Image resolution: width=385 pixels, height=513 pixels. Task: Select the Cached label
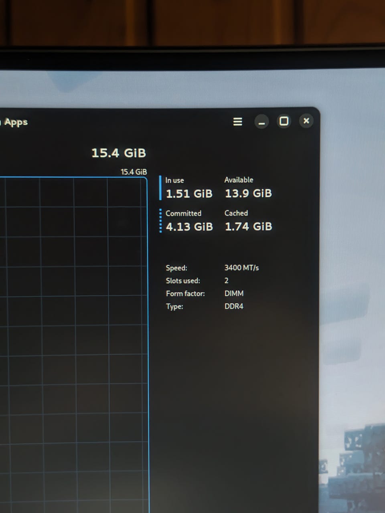[x=236, y=213]
